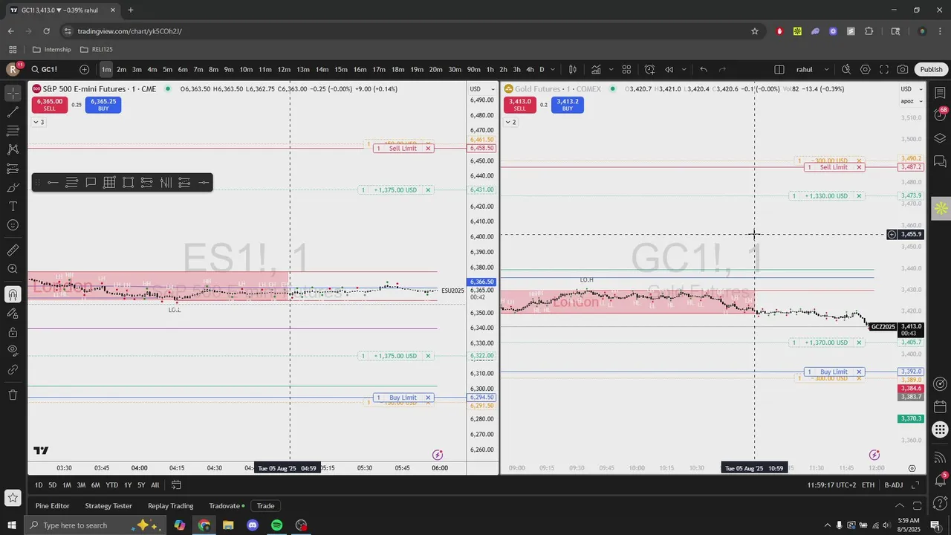Expand the replay options dropdown arrow
Screen dimensions: 951x535
click(684, 69)
